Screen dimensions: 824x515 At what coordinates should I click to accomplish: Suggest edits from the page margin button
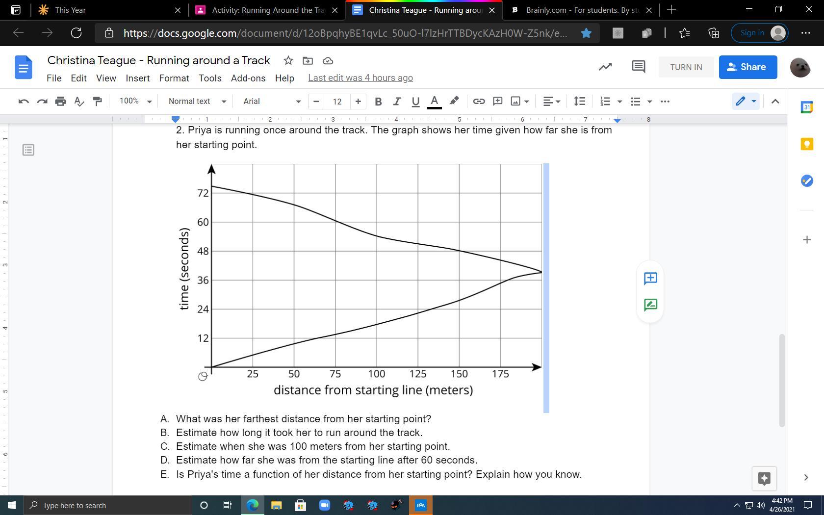click(x=650, y=305)
